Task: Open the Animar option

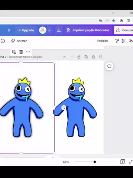Action: [19, 41]
